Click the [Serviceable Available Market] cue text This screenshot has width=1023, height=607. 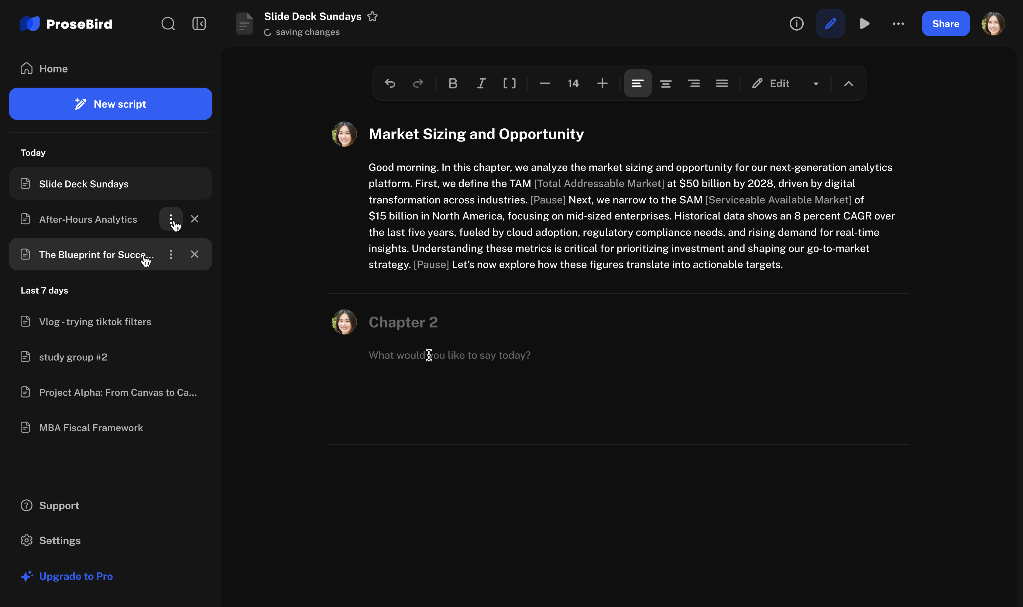pos(778,200)
